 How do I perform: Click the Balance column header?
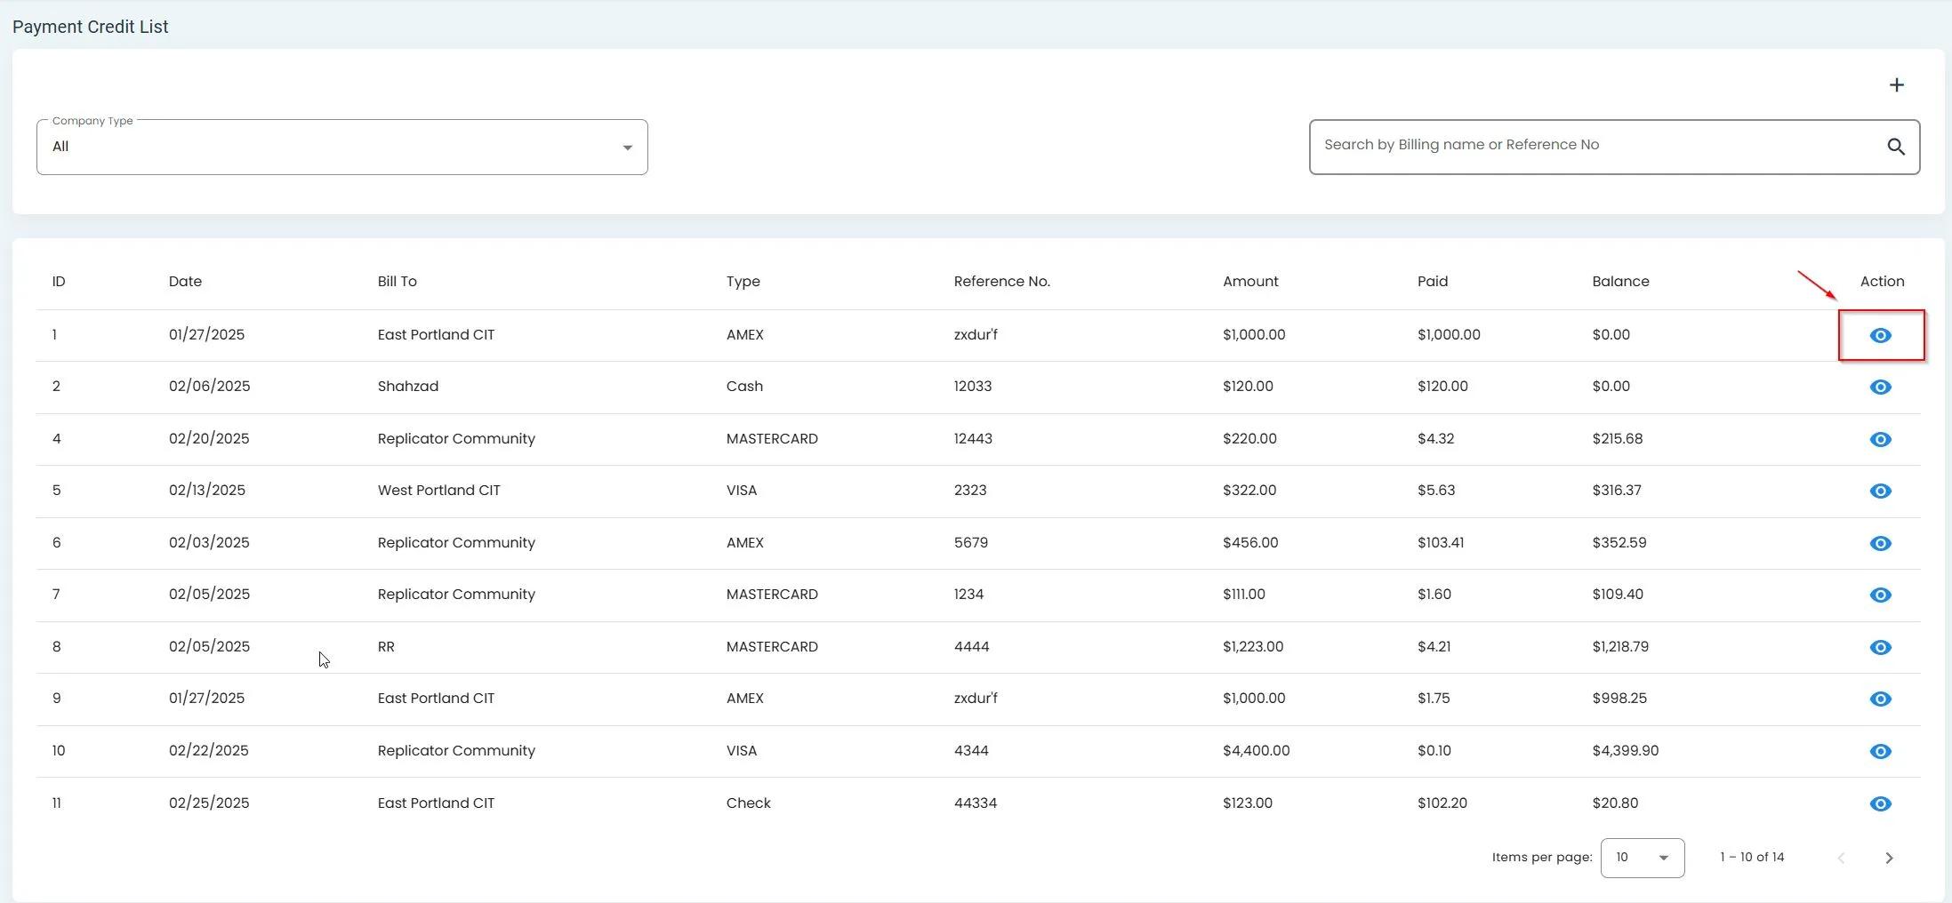1620,282
